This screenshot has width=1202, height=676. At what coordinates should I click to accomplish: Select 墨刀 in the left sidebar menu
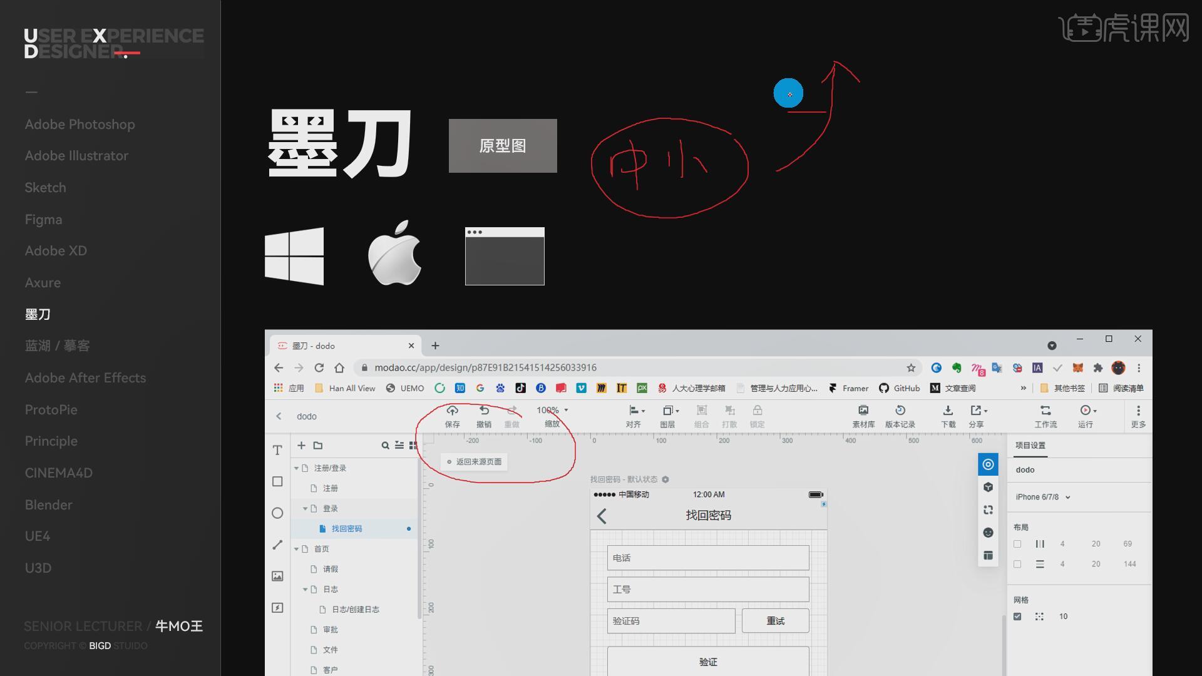[38, 314]
